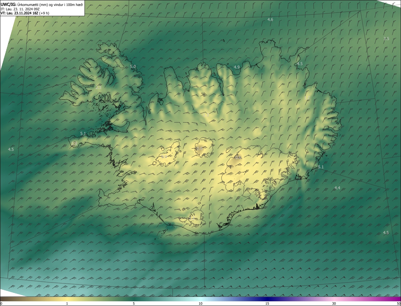Click the '50' tick label on the color scale
This screenshot has height=306, width=401.
pyautogui.click(x=398, y=304)
